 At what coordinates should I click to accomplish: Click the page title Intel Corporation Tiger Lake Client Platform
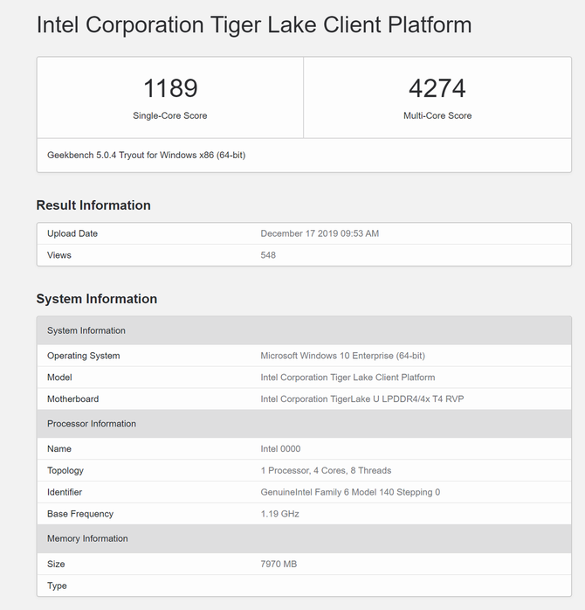[254, 24]
